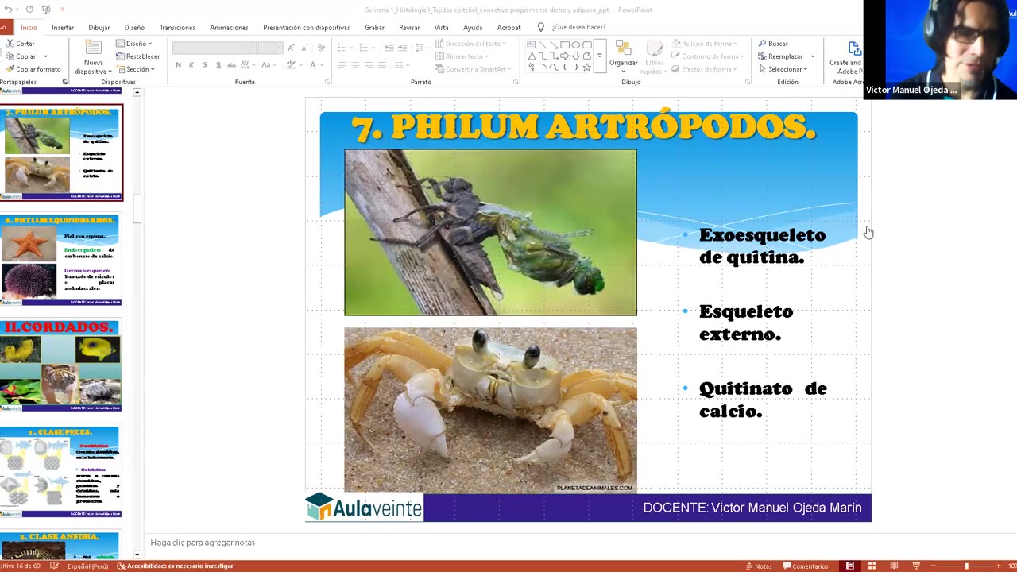The height and width of the screenshot is (572, 1017).
Task: Open Estilos rápidos gallery
Action: pyautogui.click(x=654, y=57)
